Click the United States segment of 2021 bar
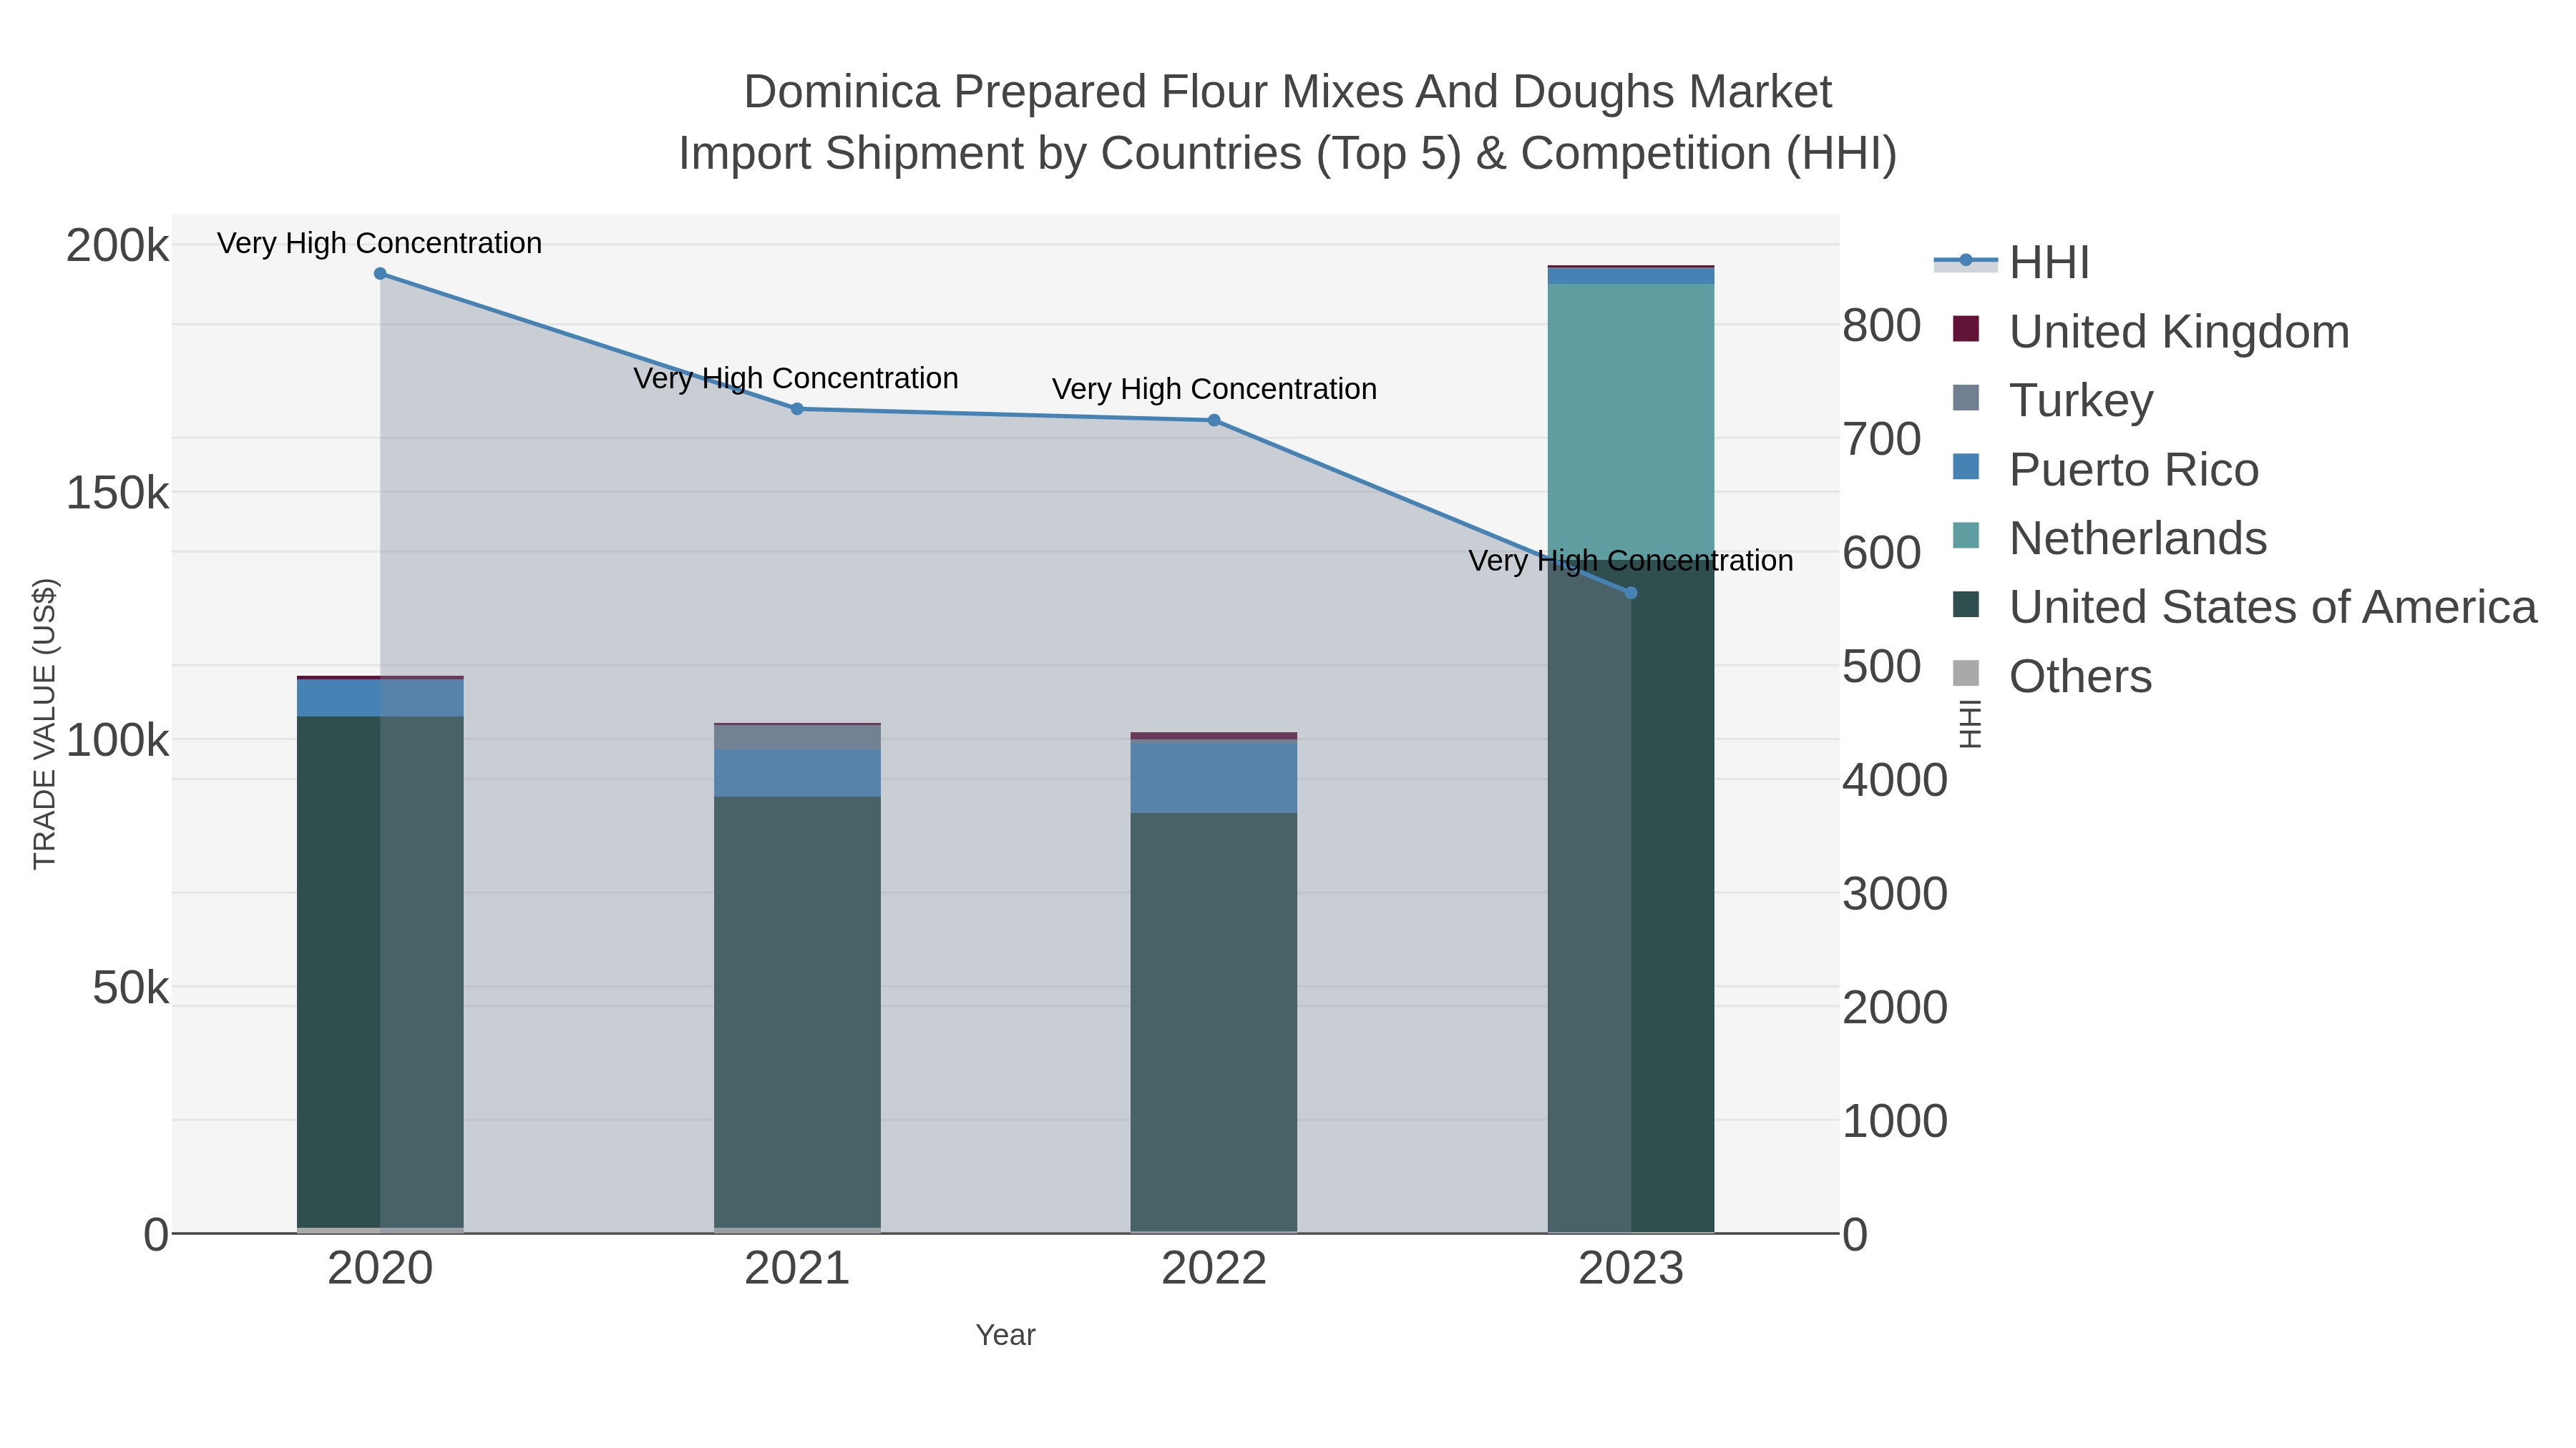Image resolution: width=2576 pixels, height=1448 pixels. tap(797, 1013)
